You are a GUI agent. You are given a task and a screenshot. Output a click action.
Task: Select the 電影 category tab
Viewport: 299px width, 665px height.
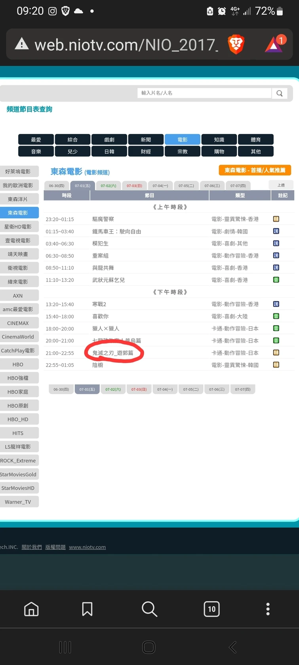click(x=183, y=139)
